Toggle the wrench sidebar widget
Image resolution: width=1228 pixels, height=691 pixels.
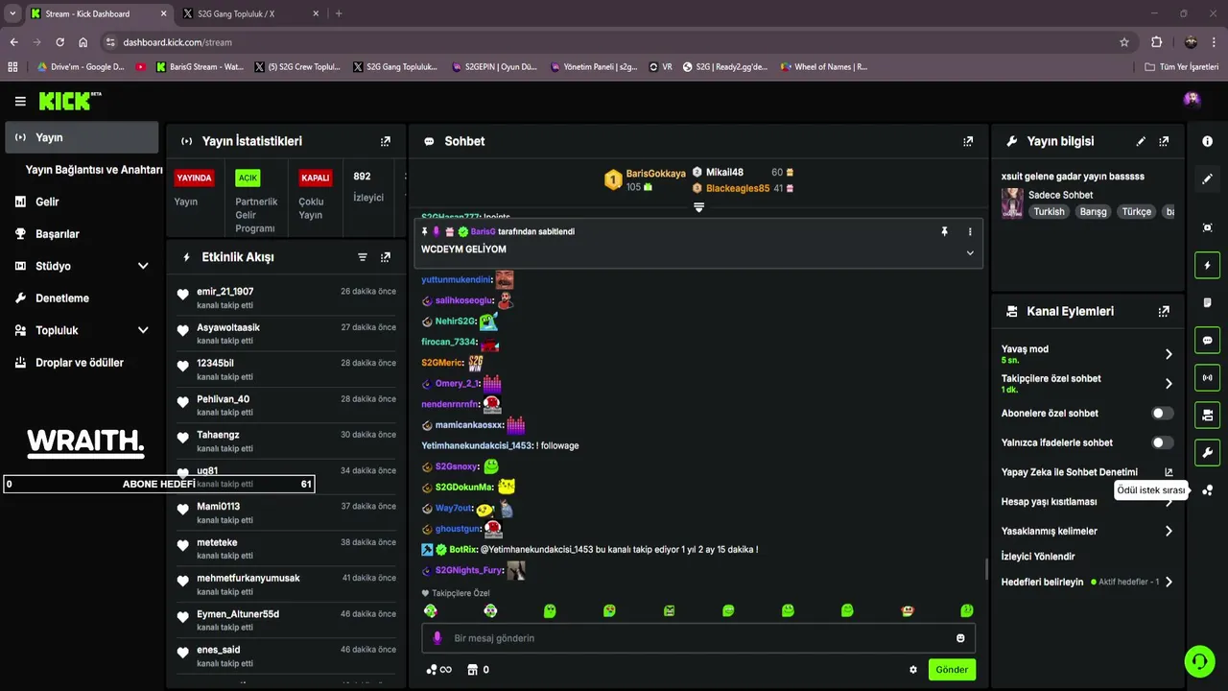(x=1207, y=452)
